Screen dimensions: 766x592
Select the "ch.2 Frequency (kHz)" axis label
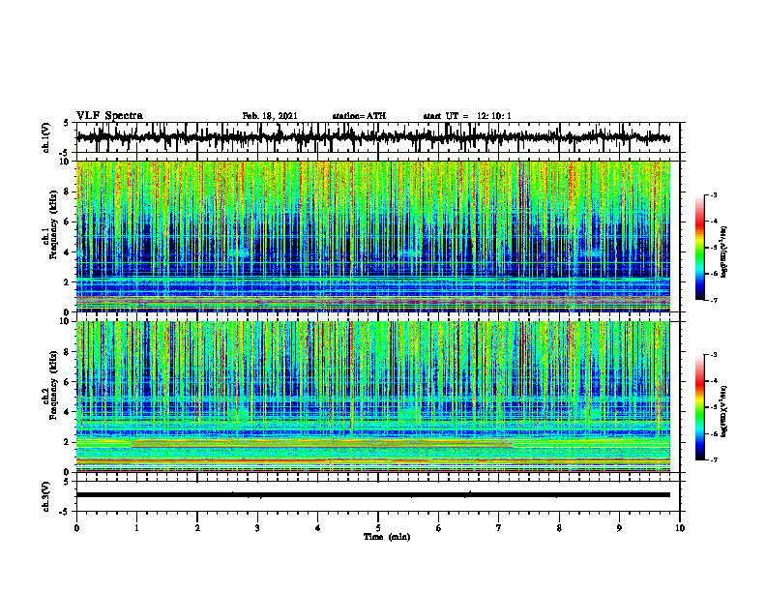click(50, 385)
